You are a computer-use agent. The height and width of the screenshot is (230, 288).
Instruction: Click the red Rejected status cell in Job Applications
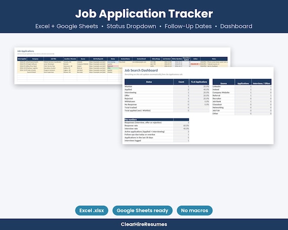[113, 66]
